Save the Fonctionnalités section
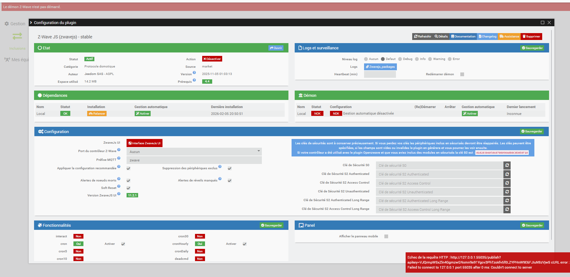Screen dimensions: 570x277 click(272, 225)
